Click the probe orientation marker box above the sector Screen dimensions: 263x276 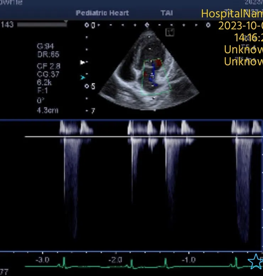click(170, 32)
